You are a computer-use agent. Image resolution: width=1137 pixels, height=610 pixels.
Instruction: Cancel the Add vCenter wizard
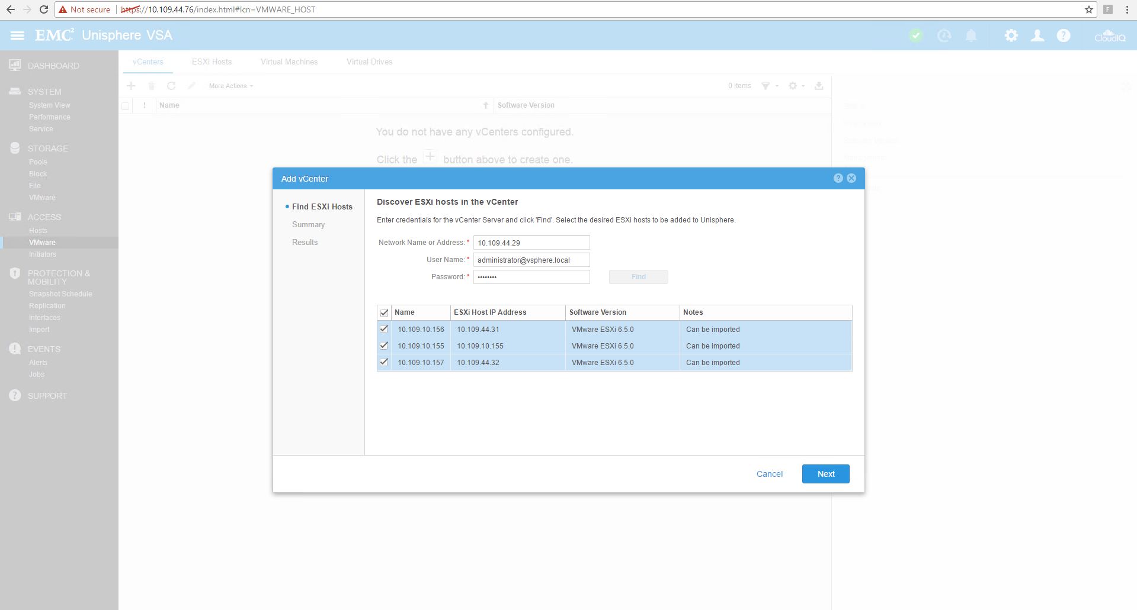point(769,474)
